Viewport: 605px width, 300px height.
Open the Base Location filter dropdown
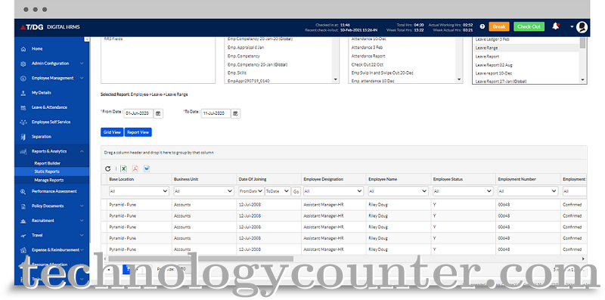pyautogui.click(x=139, y=191)
